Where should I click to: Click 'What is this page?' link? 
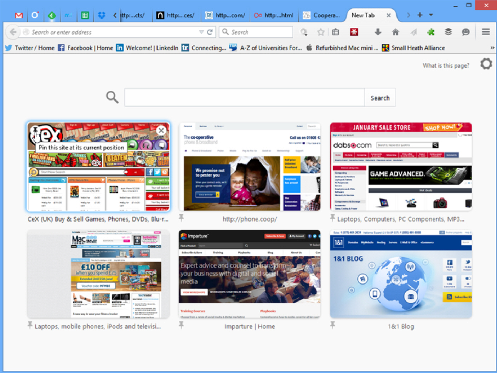tap(446, 65)
